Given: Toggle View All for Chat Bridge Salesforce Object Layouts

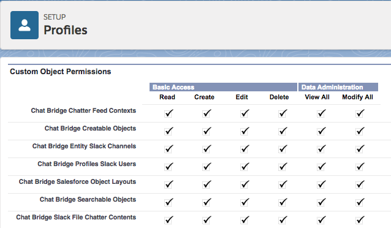Looking at the screenshot, I should click(x=321, y=184).
